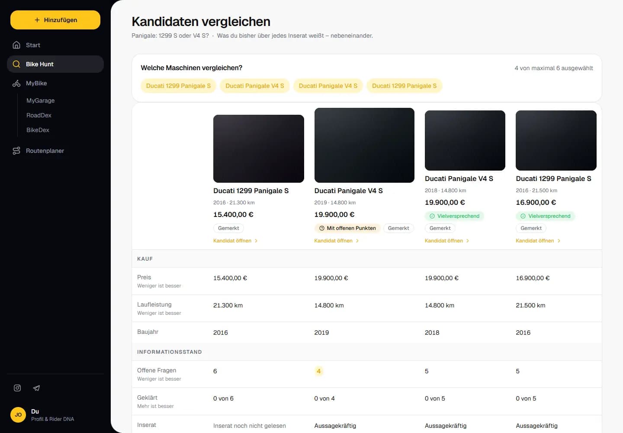Viewport: 623px width, 433px height.
Task: Toggle Gemerkt badge next to Mit offenen Punkten
Action: coord(398,228)
